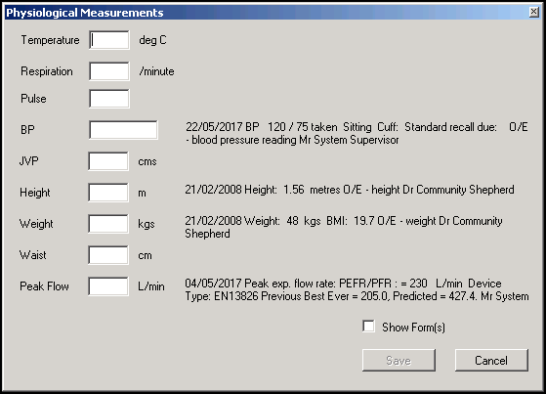Select the JVP cms field
Screen dimensions: 546x394
pyautogui.click(x=108, y=161)
